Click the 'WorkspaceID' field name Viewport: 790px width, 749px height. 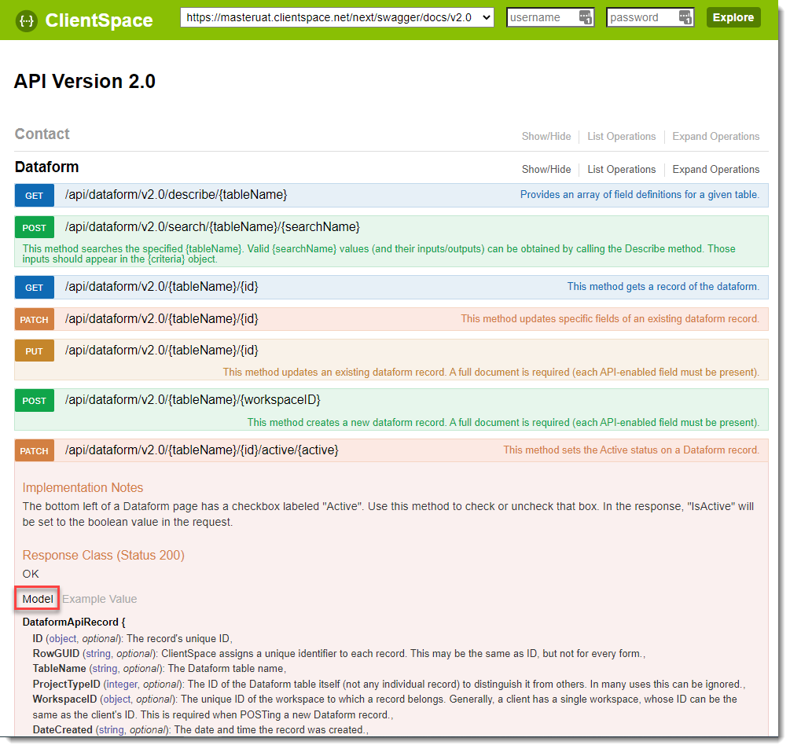64,699
